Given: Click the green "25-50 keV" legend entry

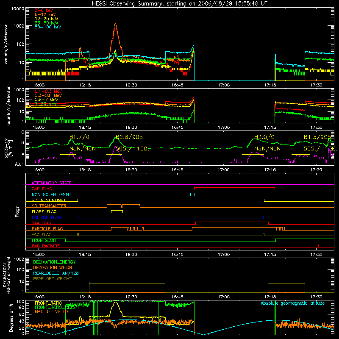Looking at the screenshot, I should [47, 23].
